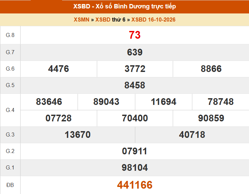This screenshot has width=249, height=194.
Task: Select the G.4 number 90859
Action: (x=211, y=118)
